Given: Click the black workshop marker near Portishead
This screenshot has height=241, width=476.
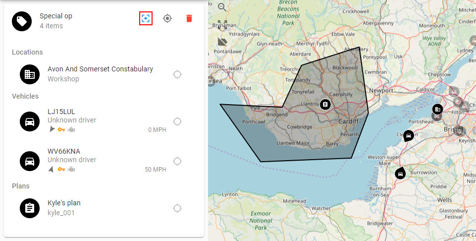Looking at the screenshot, I should click(x=437, y=109).
